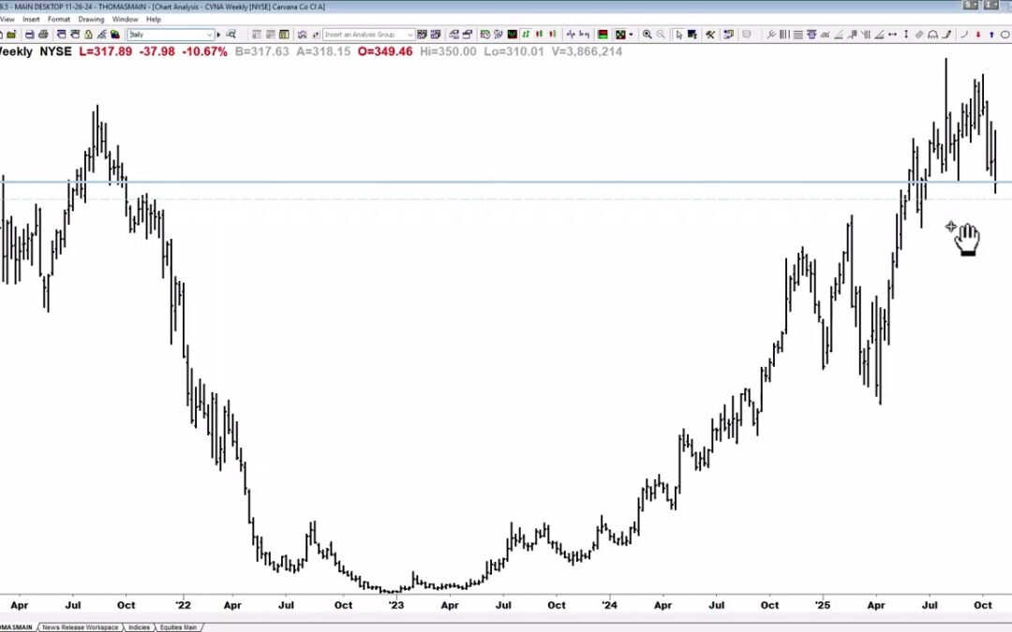Click the '22 year label on time axis
1012x632 pixels.
(x=184, y=605)
